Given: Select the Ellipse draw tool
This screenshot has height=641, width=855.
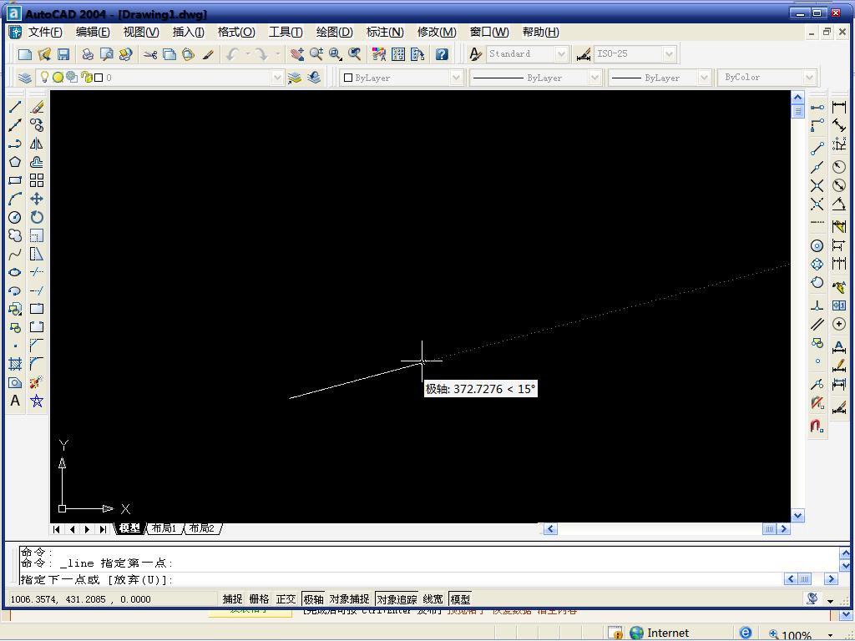Looking at the screenshot, I should [15, 272].
